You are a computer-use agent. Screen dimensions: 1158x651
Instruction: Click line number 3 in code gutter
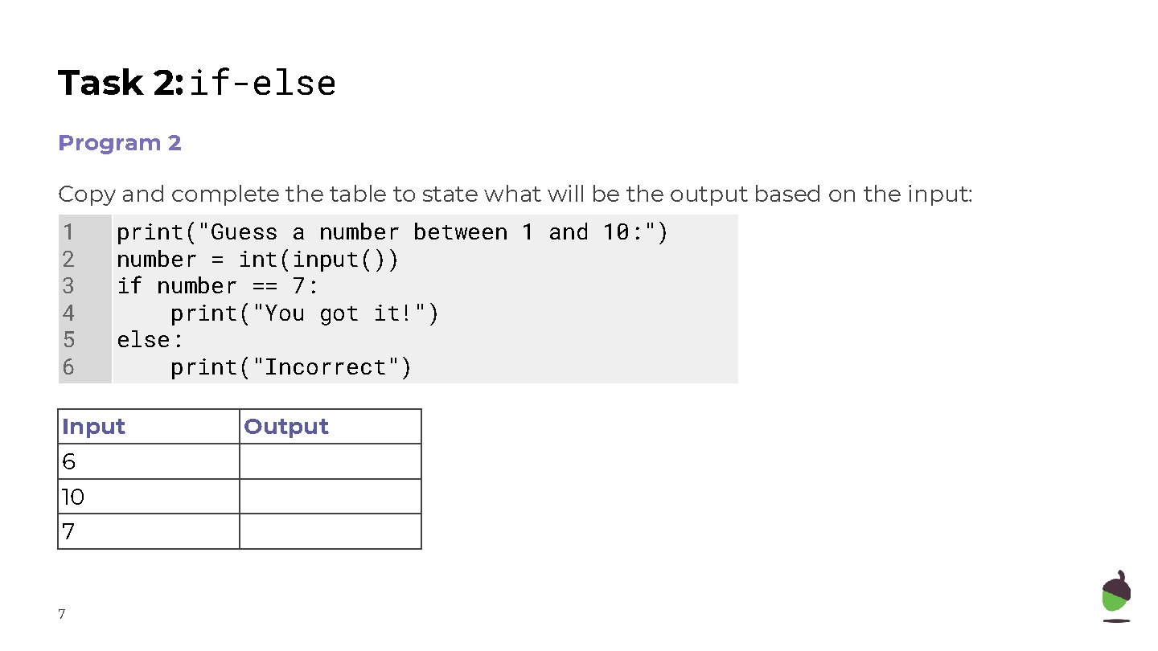(x=68, y=286)
